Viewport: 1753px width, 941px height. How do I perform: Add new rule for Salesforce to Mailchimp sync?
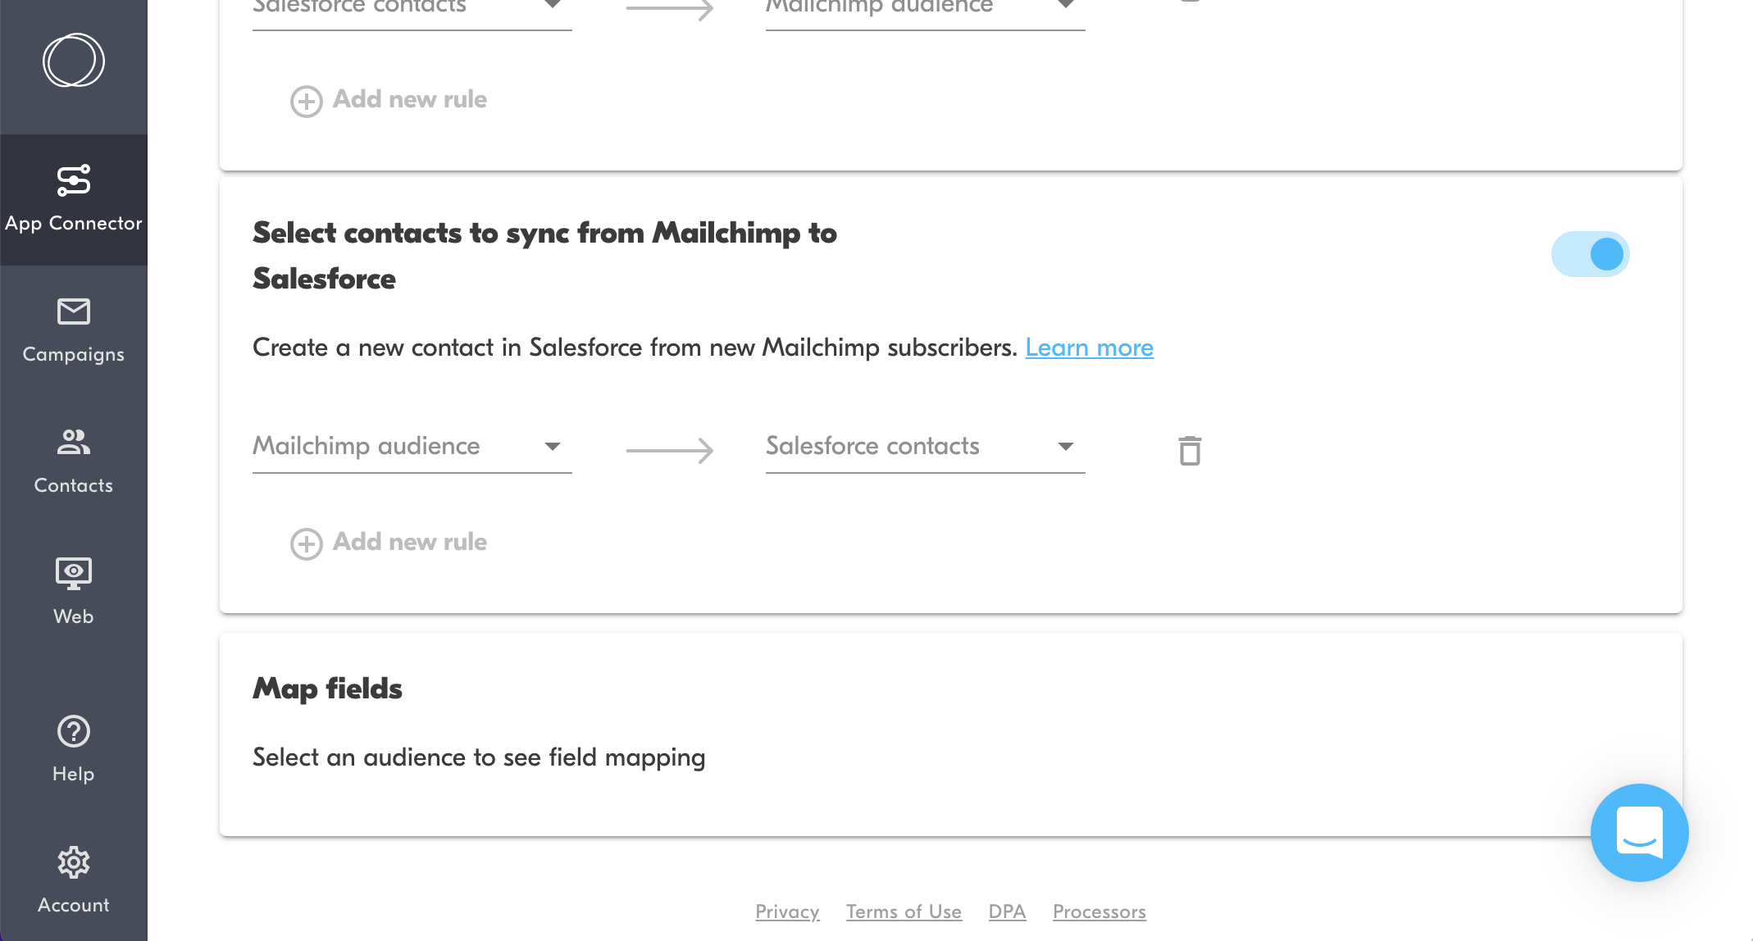click(x=388, y=99)
